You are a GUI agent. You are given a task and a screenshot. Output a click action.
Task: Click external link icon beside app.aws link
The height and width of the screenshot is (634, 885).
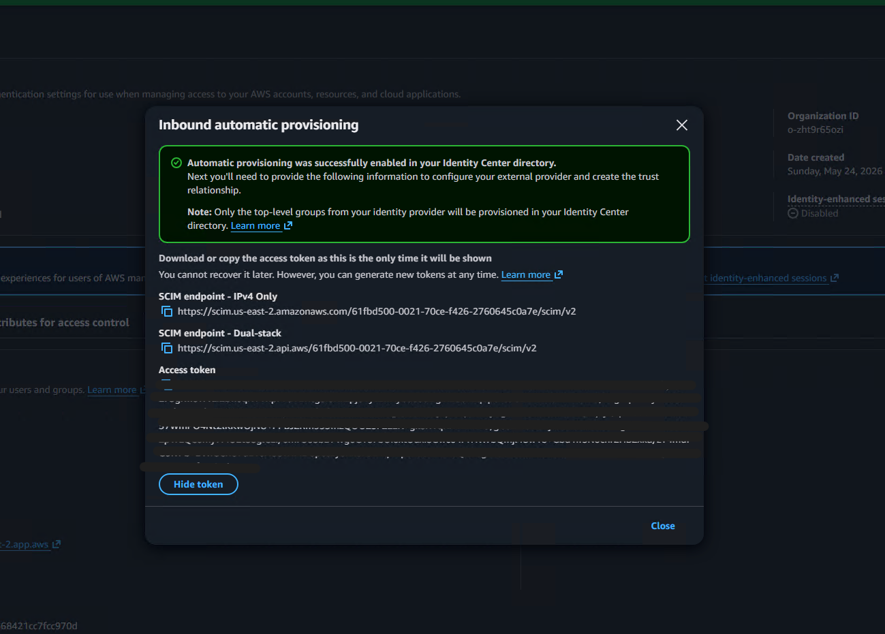(57, 544)
